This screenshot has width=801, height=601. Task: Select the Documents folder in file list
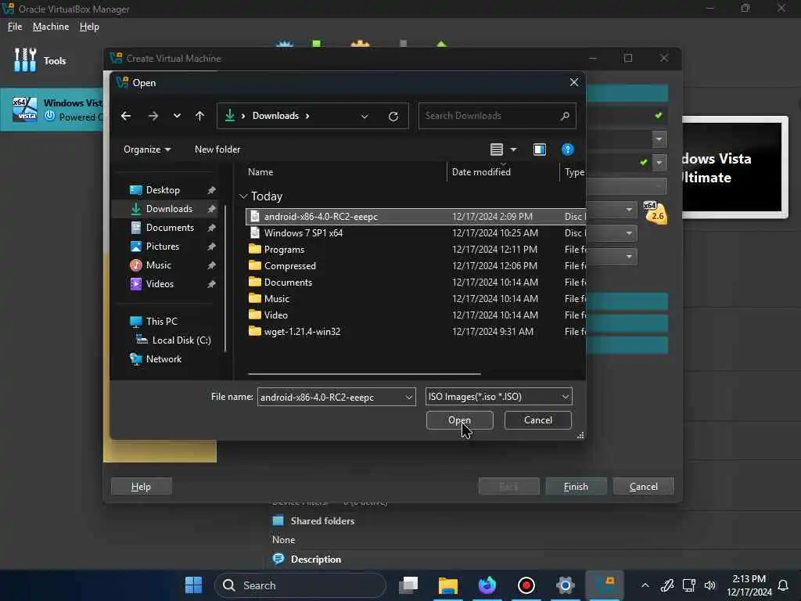click(415, 282)
